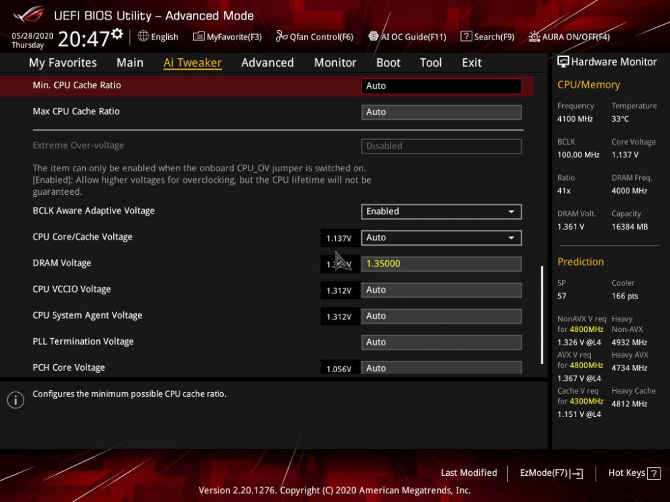Open the Tool tab

pos(431,63)
